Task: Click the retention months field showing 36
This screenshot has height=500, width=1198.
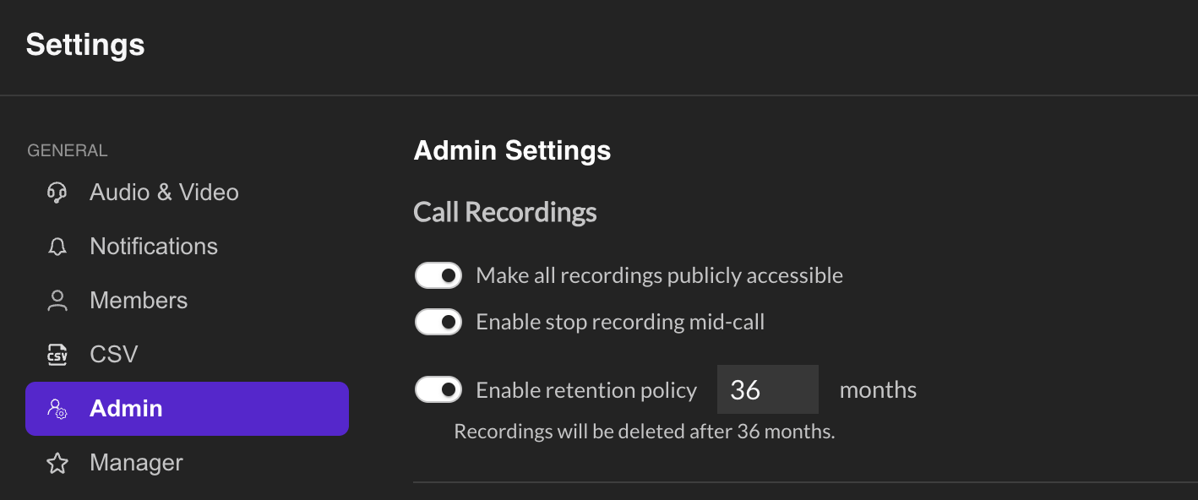Action: click(768, 389)
